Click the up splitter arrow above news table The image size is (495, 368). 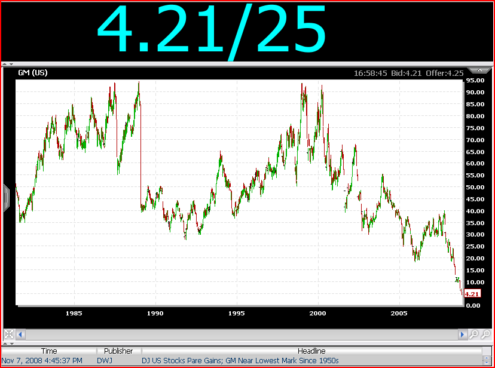coord(5,344)
